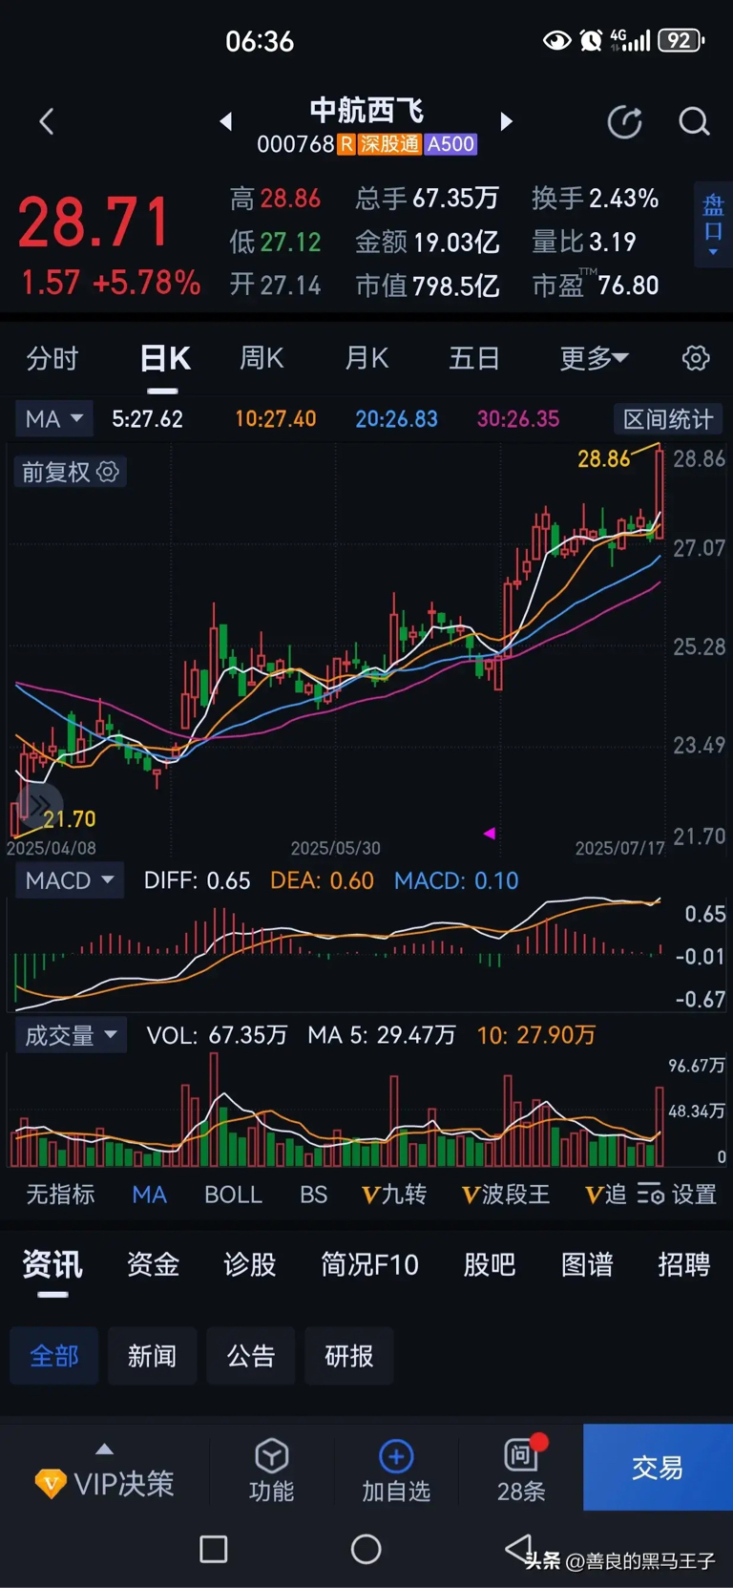Open the 功能 cube icon

[271, 1456]
